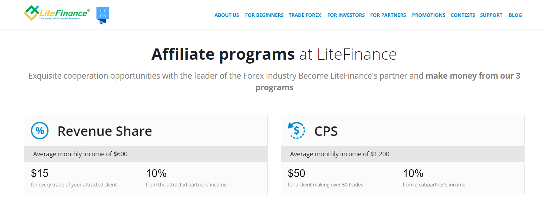This screenshot has width=545, height=204.
Task: Go to the SUPPORT page
Action: click(491, 15)
